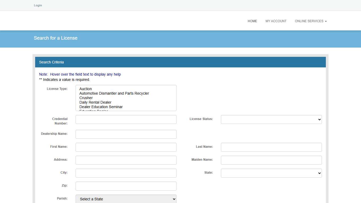Click inside the Credential Number field
Screen dimensions: 361x203
(126, 119)
